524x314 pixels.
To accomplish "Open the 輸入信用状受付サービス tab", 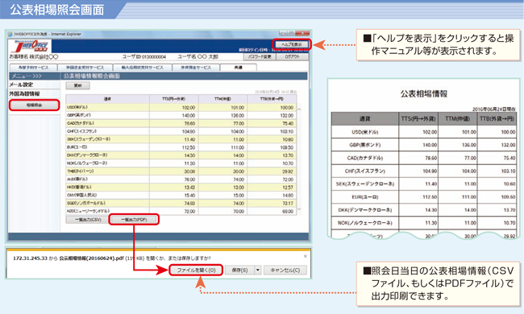I will click(143, 68).
